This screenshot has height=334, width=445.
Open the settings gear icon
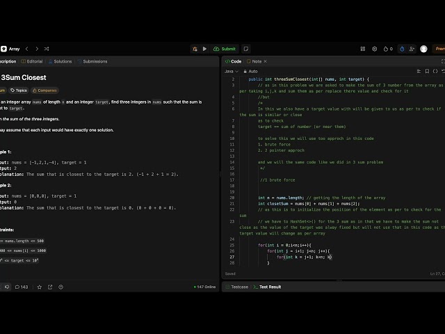[x=374, y=49]
